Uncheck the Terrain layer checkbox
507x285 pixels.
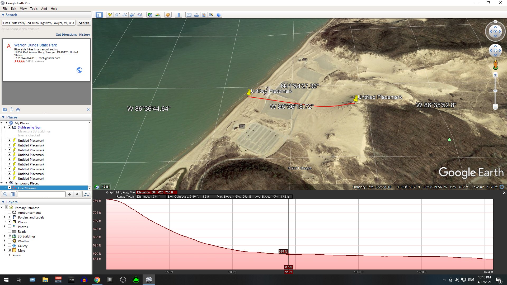(x=10, y=255)
